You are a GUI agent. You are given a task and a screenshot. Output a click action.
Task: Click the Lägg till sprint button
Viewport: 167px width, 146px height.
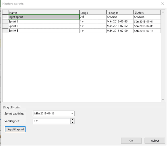pos(15,129)
